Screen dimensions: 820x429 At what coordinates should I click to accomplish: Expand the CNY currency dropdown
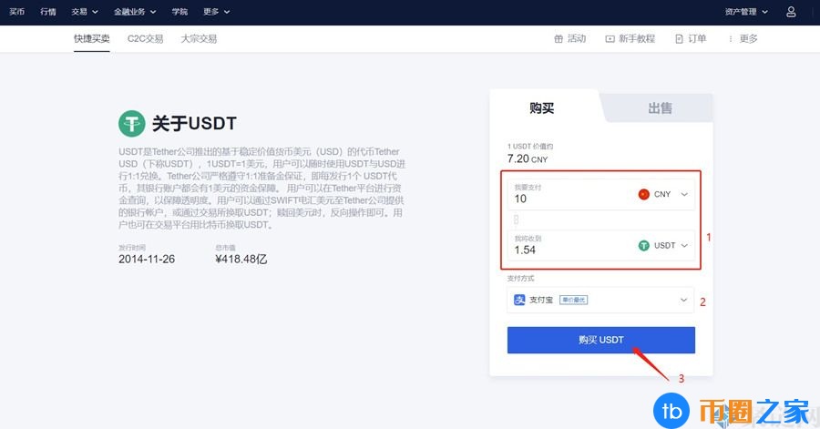point(684,194)
